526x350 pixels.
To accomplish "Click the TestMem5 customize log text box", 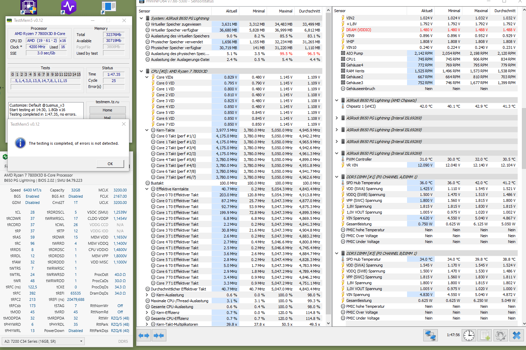I will pos(46,110).
